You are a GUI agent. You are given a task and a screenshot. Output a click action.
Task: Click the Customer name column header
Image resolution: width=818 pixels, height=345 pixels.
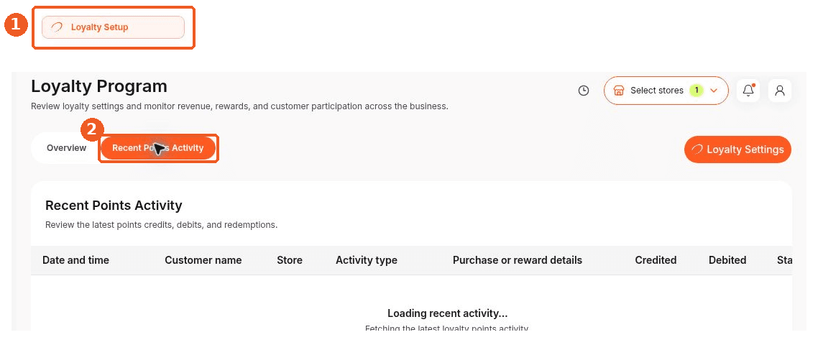coord(203,260)
